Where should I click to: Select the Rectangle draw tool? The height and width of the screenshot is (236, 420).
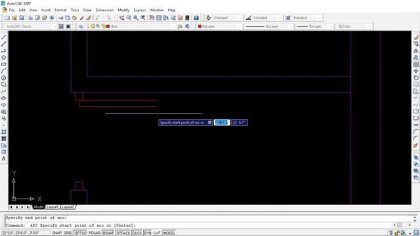(x=4, y=64)
